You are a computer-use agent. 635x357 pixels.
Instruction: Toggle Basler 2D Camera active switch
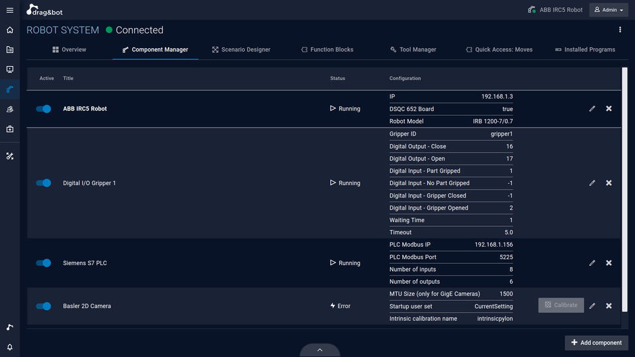tap(44, 306)
